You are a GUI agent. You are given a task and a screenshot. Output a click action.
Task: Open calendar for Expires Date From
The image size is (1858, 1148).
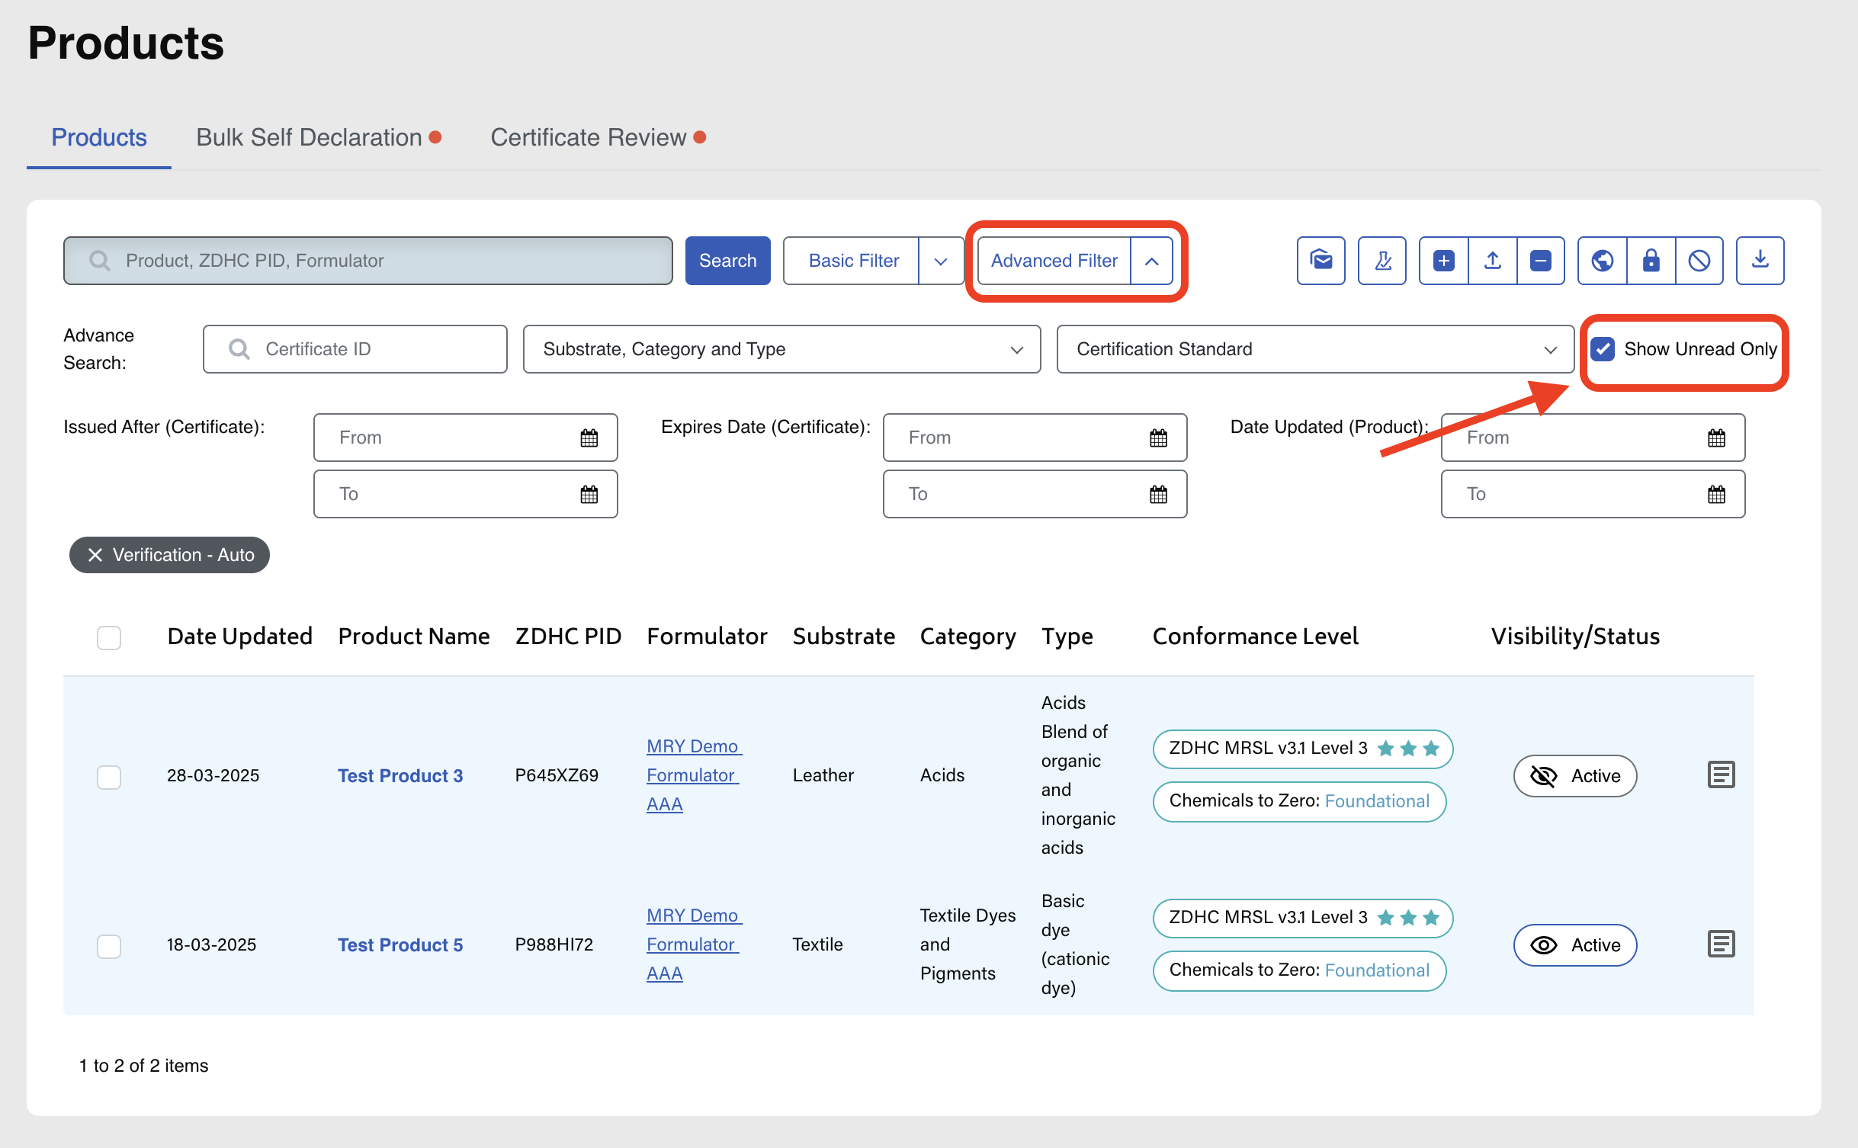tap(1158, 438)
